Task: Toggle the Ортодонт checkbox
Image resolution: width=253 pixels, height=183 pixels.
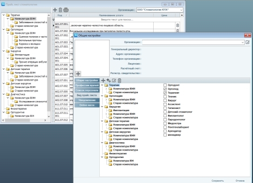Action: tap(165, 85)
